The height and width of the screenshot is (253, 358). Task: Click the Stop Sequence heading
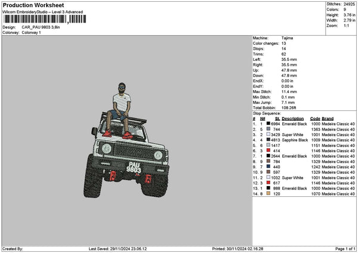[267, 113]
